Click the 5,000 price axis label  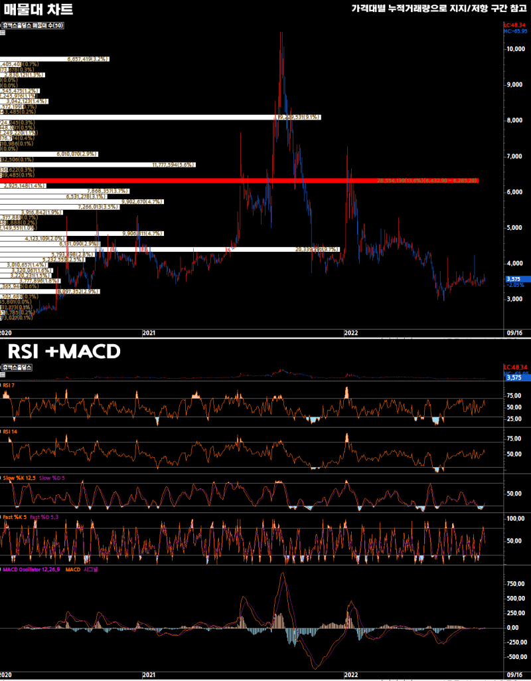516,228
